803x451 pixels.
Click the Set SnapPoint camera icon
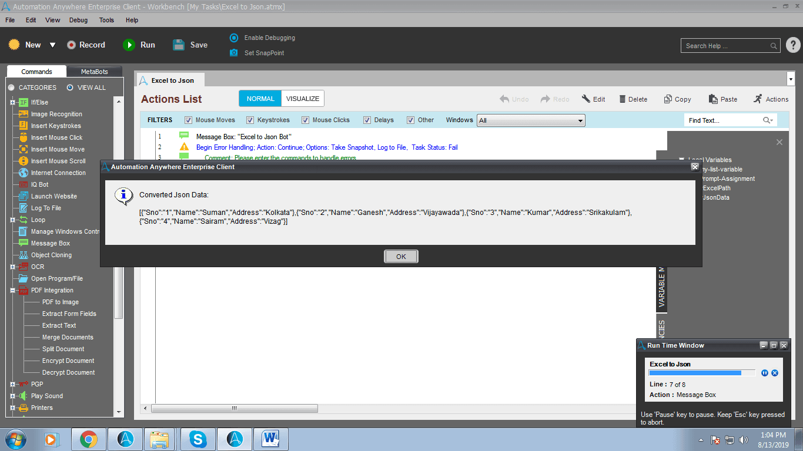[x=234, y=53]
